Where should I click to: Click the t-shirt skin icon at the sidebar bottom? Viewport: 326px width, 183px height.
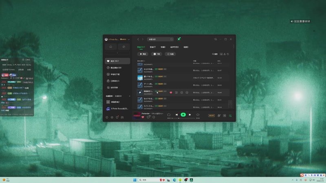coord(117,117)
